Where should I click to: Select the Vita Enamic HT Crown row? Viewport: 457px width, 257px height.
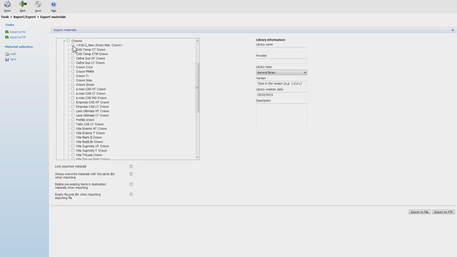pyautogui.click(x=91, y=128)
